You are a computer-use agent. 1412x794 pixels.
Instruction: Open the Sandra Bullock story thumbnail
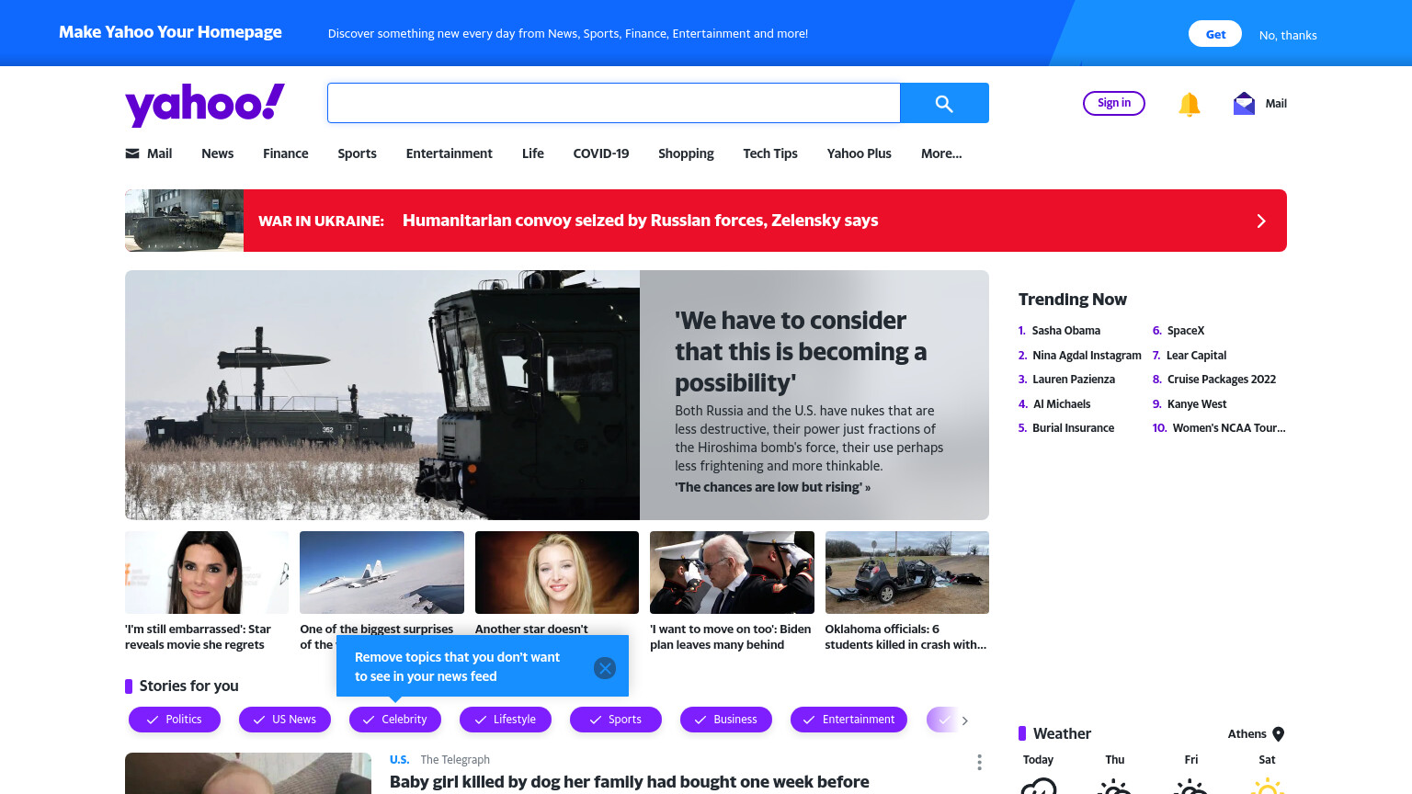tap(207, 573)
